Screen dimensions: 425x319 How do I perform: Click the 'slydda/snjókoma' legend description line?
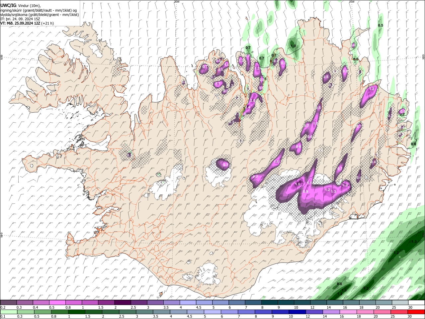(40, 15)
